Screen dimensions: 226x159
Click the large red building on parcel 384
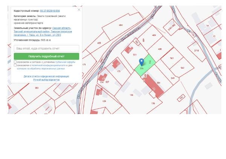(x=154, y=86)
